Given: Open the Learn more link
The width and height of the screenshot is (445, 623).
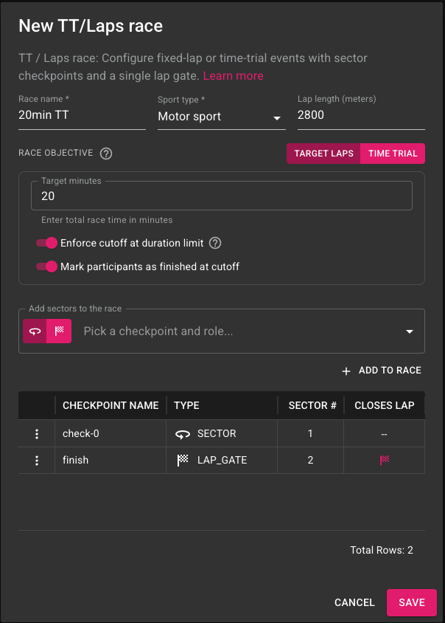Looking at the screenshot, I should (x=234, y=75).
